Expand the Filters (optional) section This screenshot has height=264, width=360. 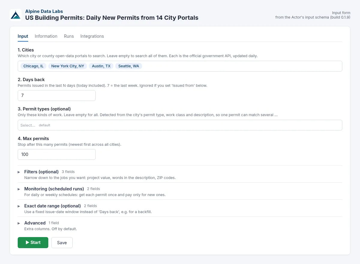[180, 174]
